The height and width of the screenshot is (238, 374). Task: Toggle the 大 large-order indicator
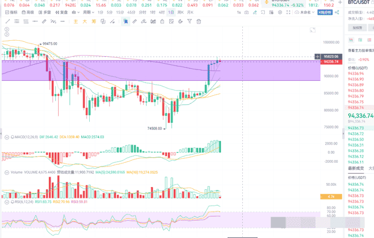coord(85,21)
